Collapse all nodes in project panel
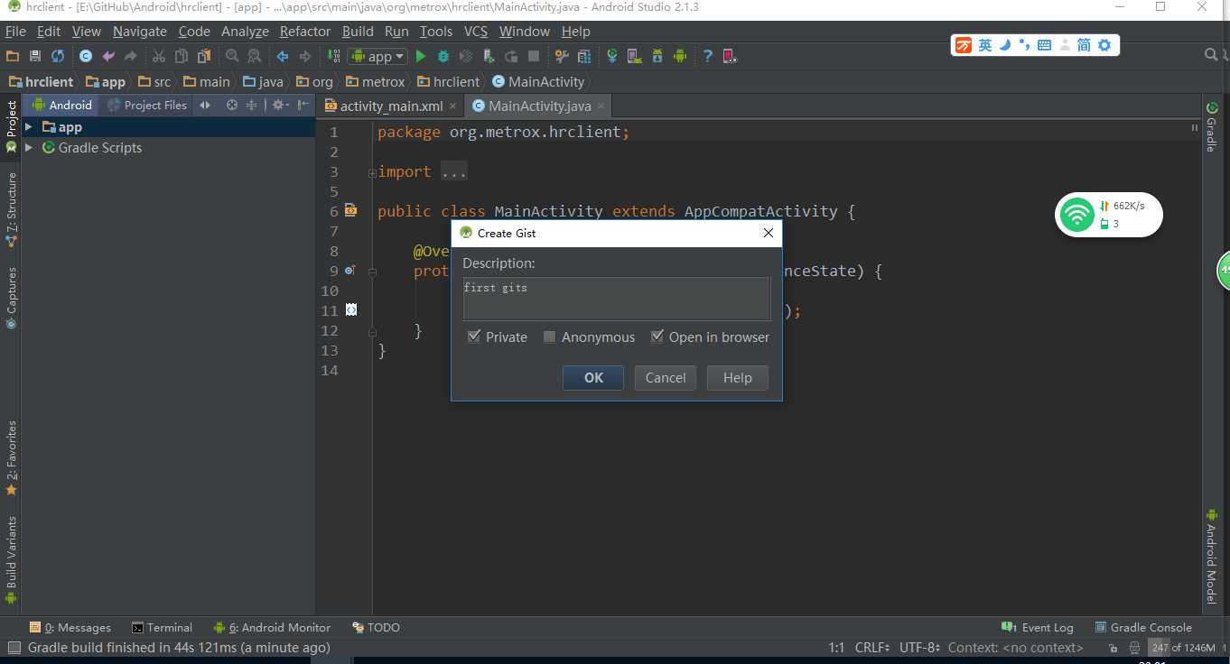Image resolution: width=1230 pixels, height=664 pixels. pyautogui.click(x=252, y=105)
